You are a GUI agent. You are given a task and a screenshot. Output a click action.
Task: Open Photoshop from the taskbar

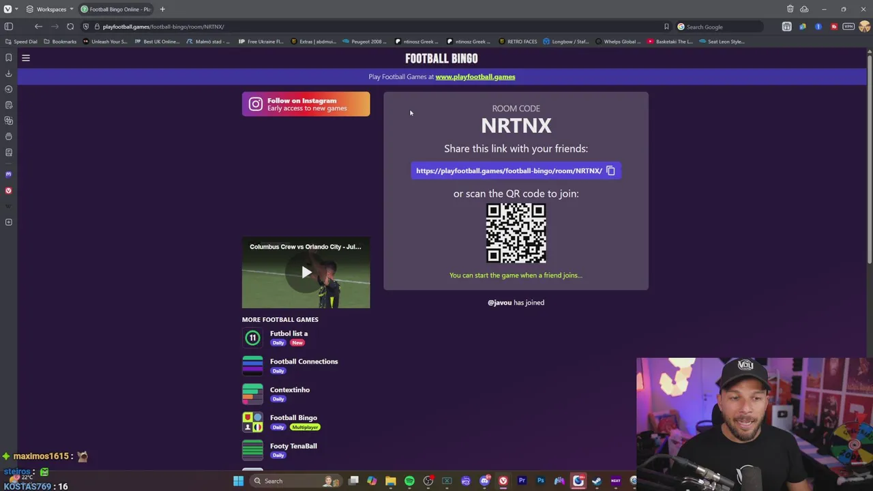(541, 481)
